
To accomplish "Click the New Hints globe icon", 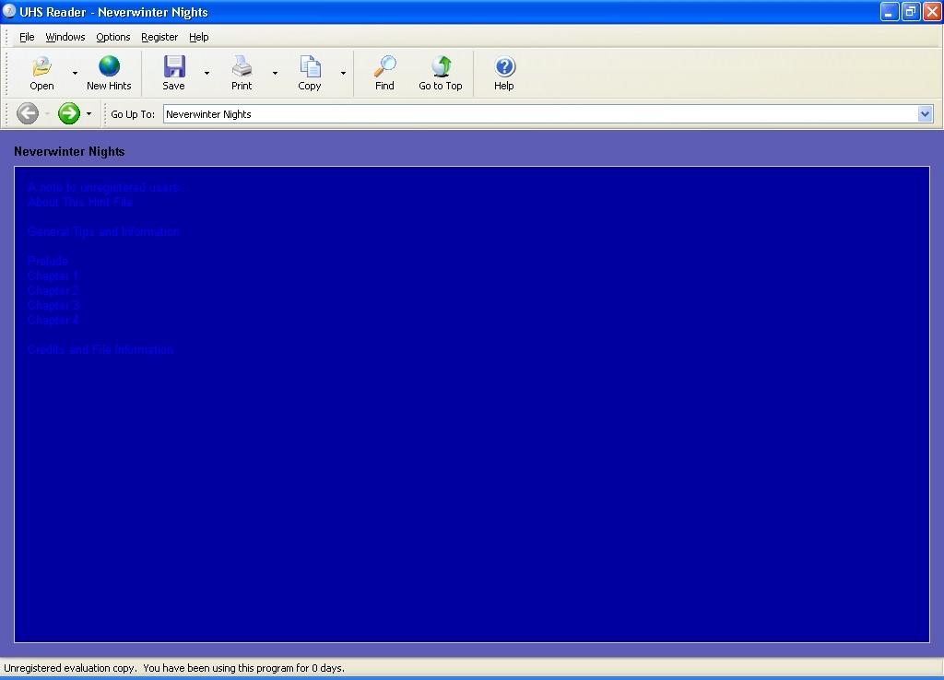I will [x=109, y=67].
